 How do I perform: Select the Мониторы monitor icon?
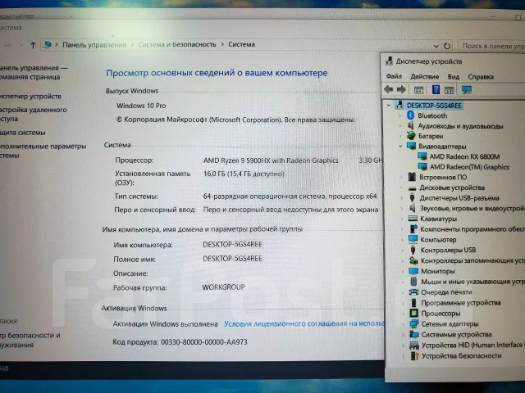coord(413,271)
